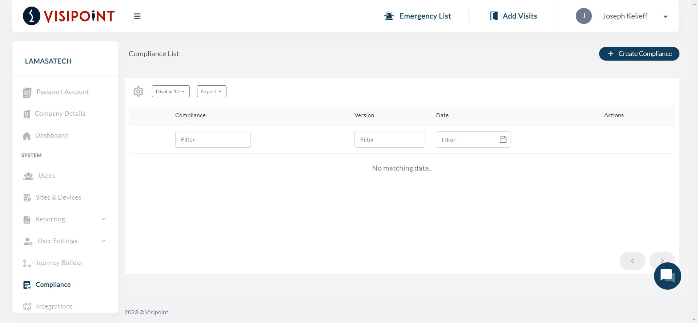Click the Add Visits door icon
698x323 pixels.
pyautogui.click(x=494, y=16)
